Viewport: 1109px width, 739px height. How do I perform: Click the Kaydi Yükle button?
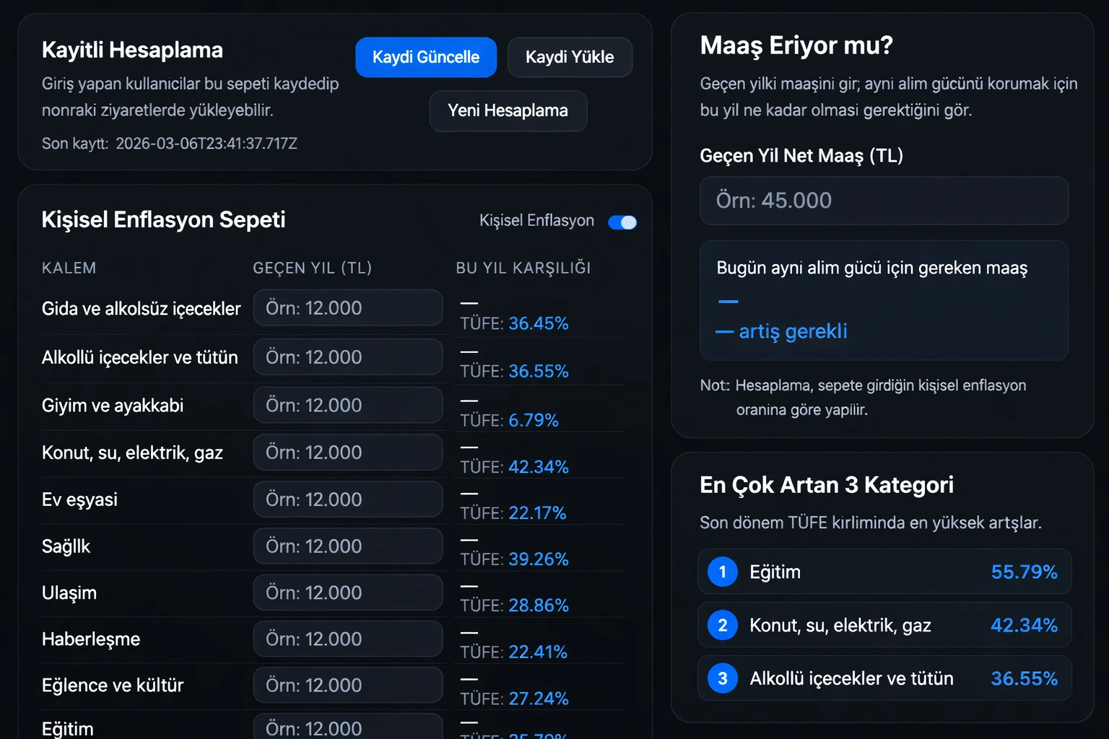pyautogui.click(x=570, y=57)
